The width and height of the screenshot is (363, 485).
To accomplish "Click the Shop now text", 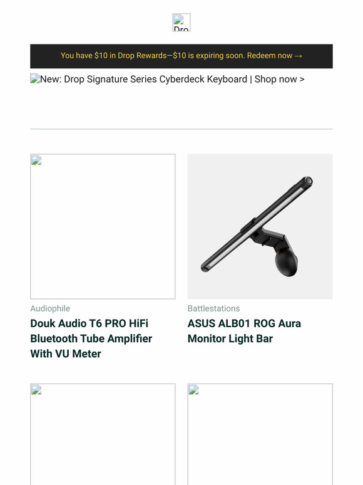I will [275, 79].
